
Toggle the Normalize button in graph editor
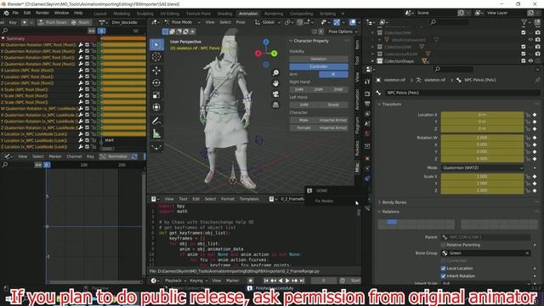[x=115, y=156]
